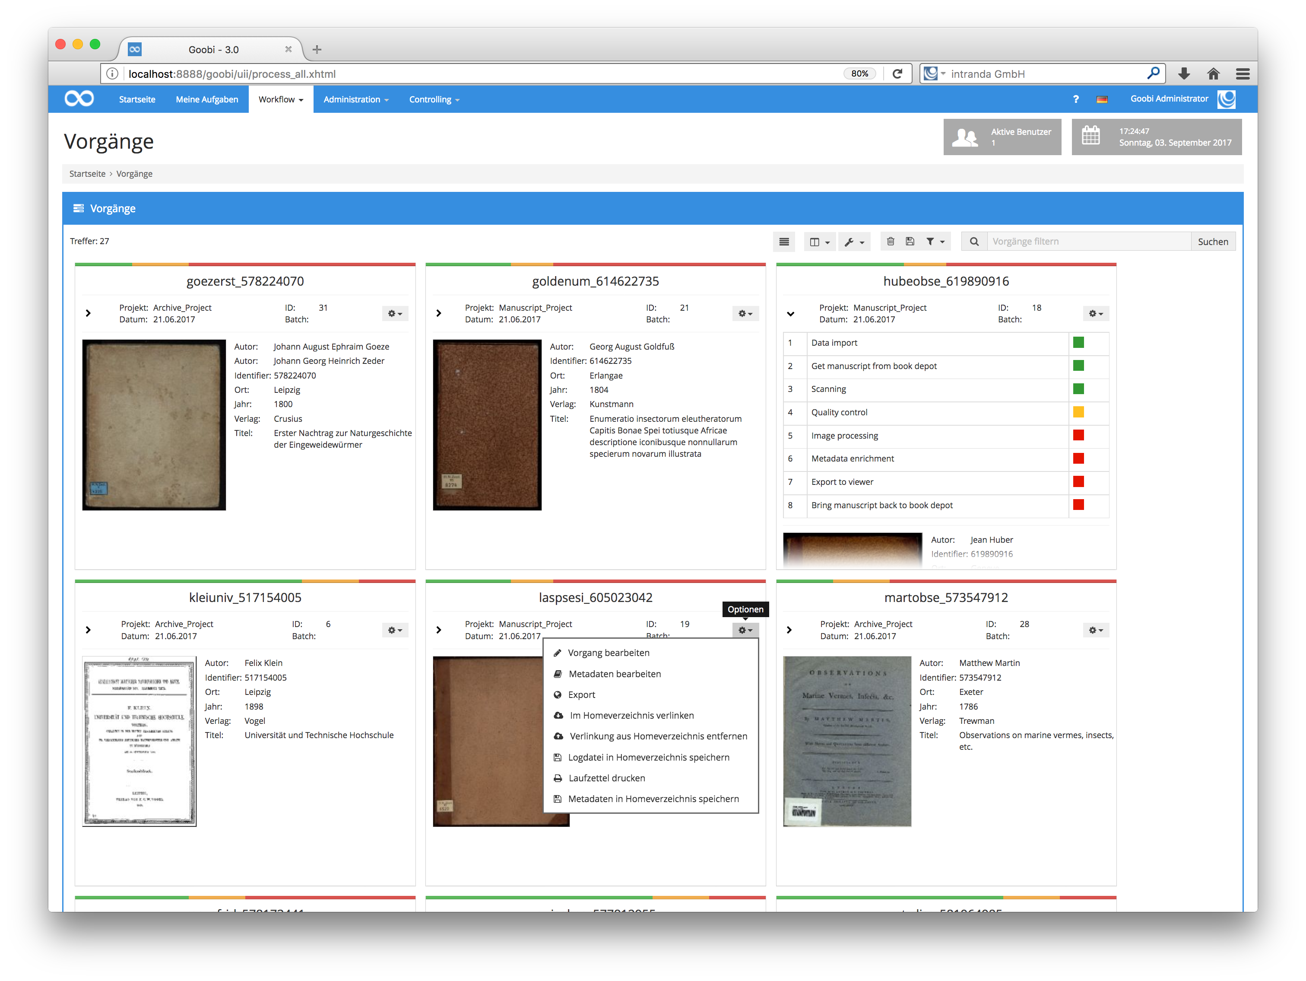Open Meine Aufgaben menu item
The width and height of the screenshot is (1306, 981).
click(206, 99)
